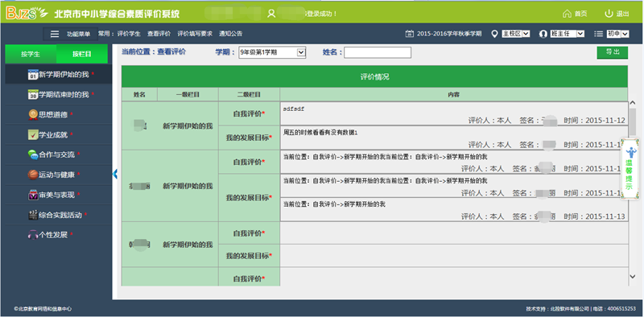Open the 评价填写要求 link
Image resolution: width=644 pixels, height=317 pixels.
pyautogui.click(x=195, y=34)
